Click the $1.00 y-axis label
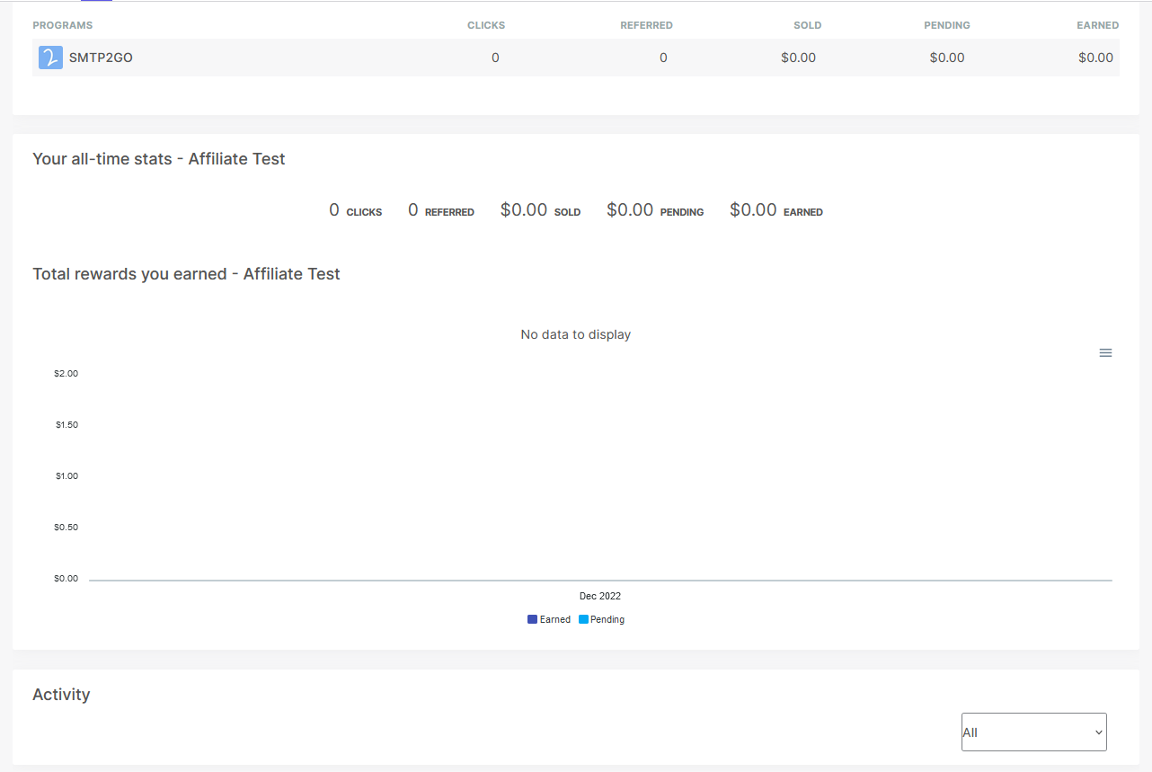 pyautogui.click(x=66, y=475)
